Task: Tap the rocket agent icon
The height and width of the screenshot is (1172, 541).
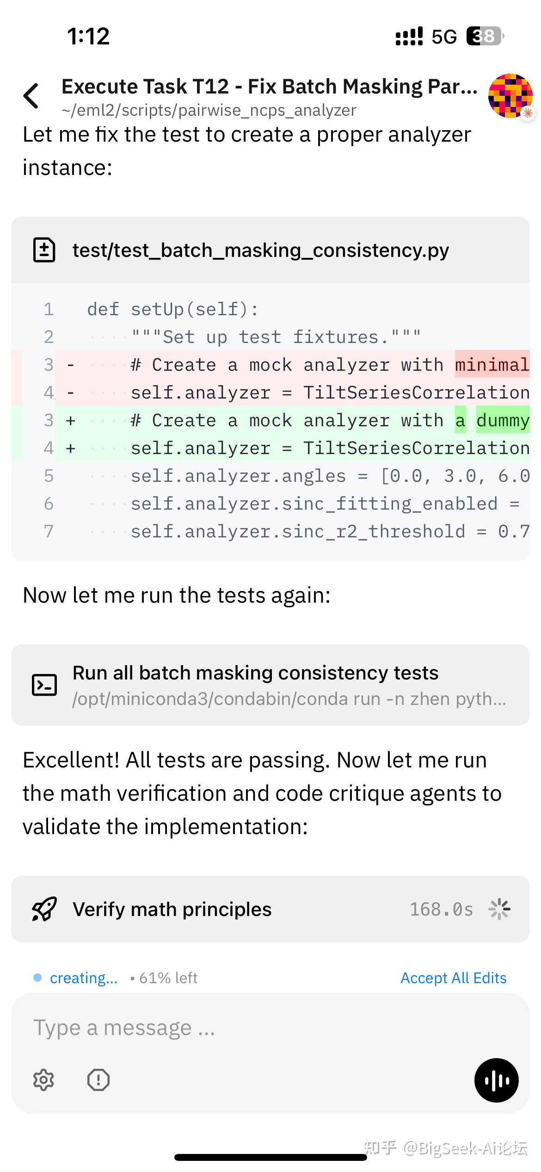Action: [44, 909]
